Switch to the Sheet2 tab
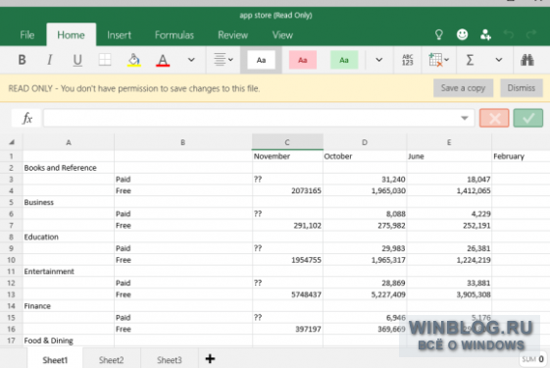This screenshot has height=368, width=550. (x=111, y=359)
